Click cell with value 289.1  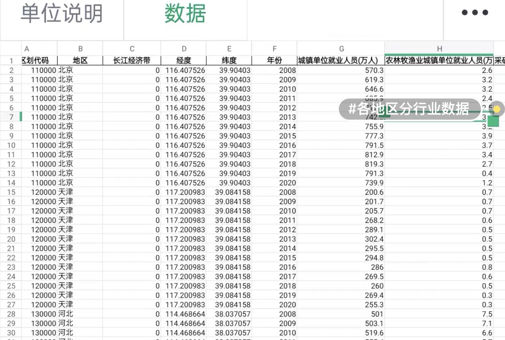tap(341, 230)
